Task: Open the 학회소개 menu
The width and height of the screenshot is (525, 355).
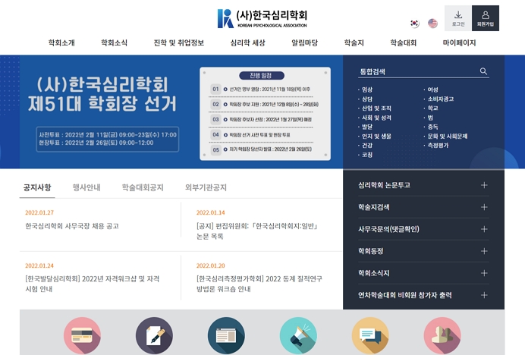Action: pyautogui.click(x=61, y=43)
